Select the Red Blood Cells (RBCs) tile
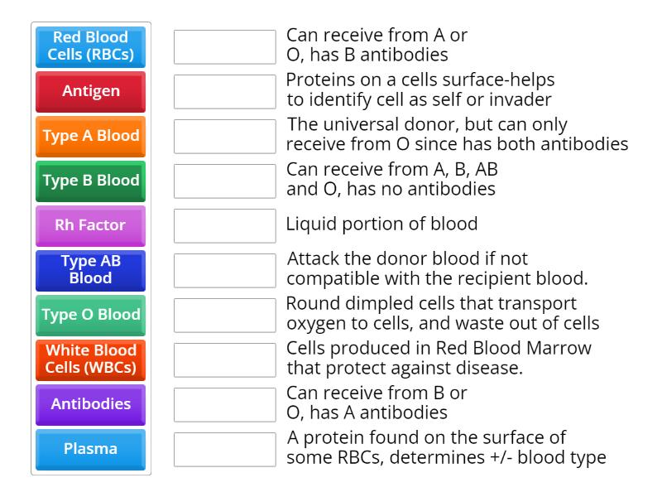Screen dimensions: 662x497 89,46
